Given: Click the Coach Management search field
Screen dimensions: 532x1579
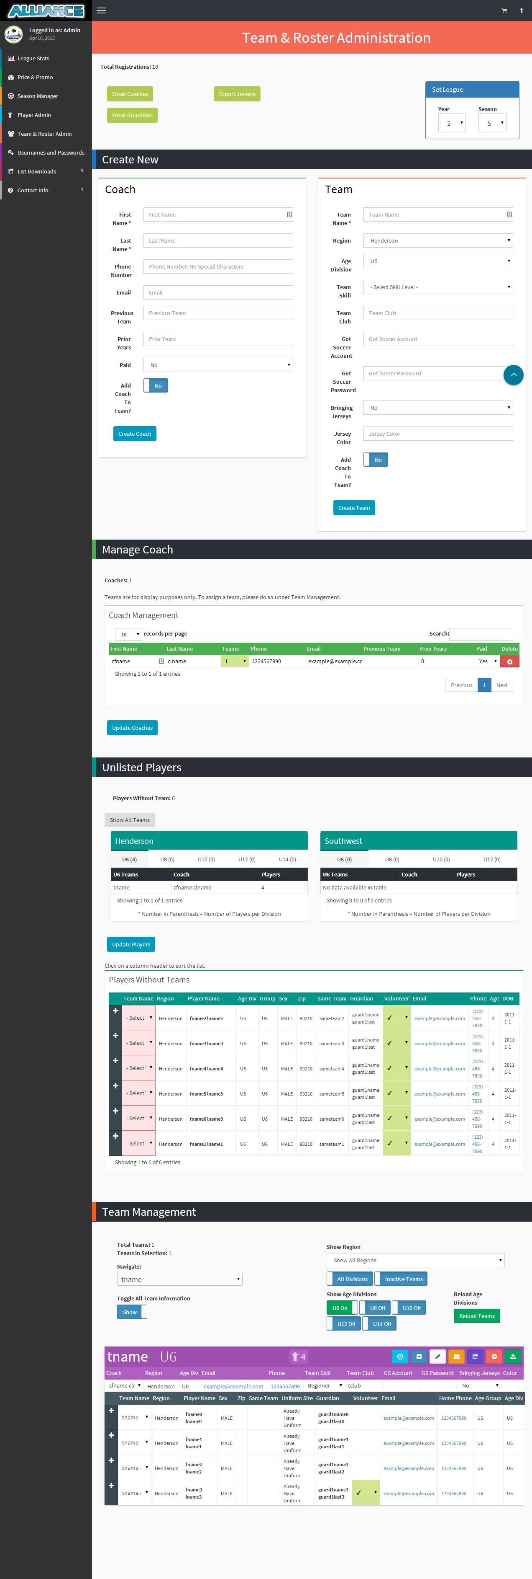Looking at the screenshot, I should coord(481,634).
